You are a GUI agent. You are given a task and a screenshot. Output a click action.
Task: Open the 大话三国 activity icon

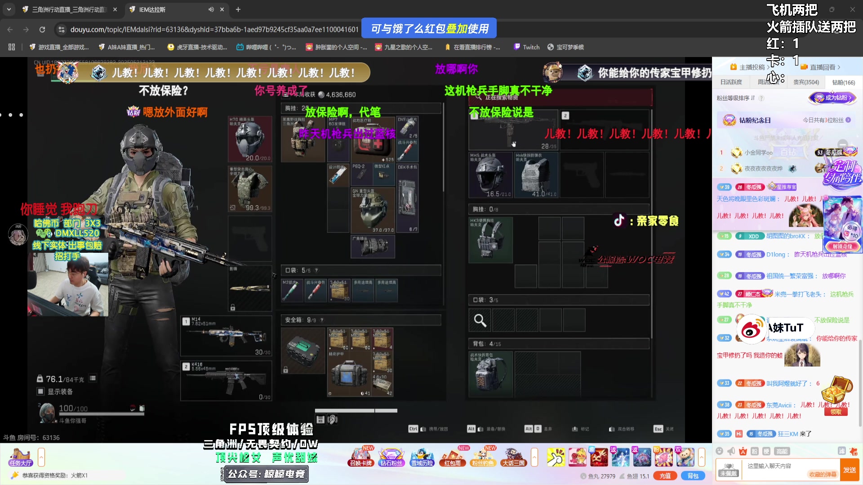point(513,457)
